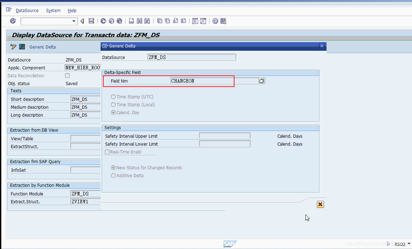This screenshot has height=249, width=412.
Task: Select New Status for Changed Records
Action: point(113,168)
